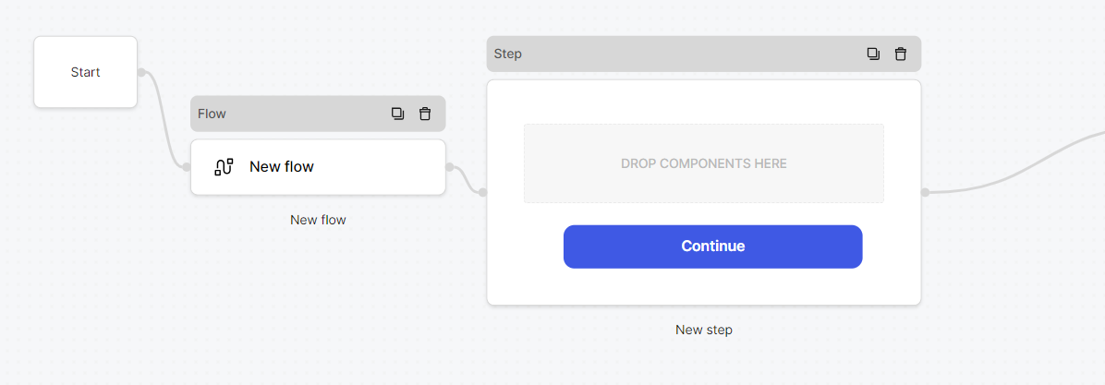The width and height of the screenshot is (1105, 385).
Task: Click the New flow caption below the flow card
Action: (x=318, y=220)
